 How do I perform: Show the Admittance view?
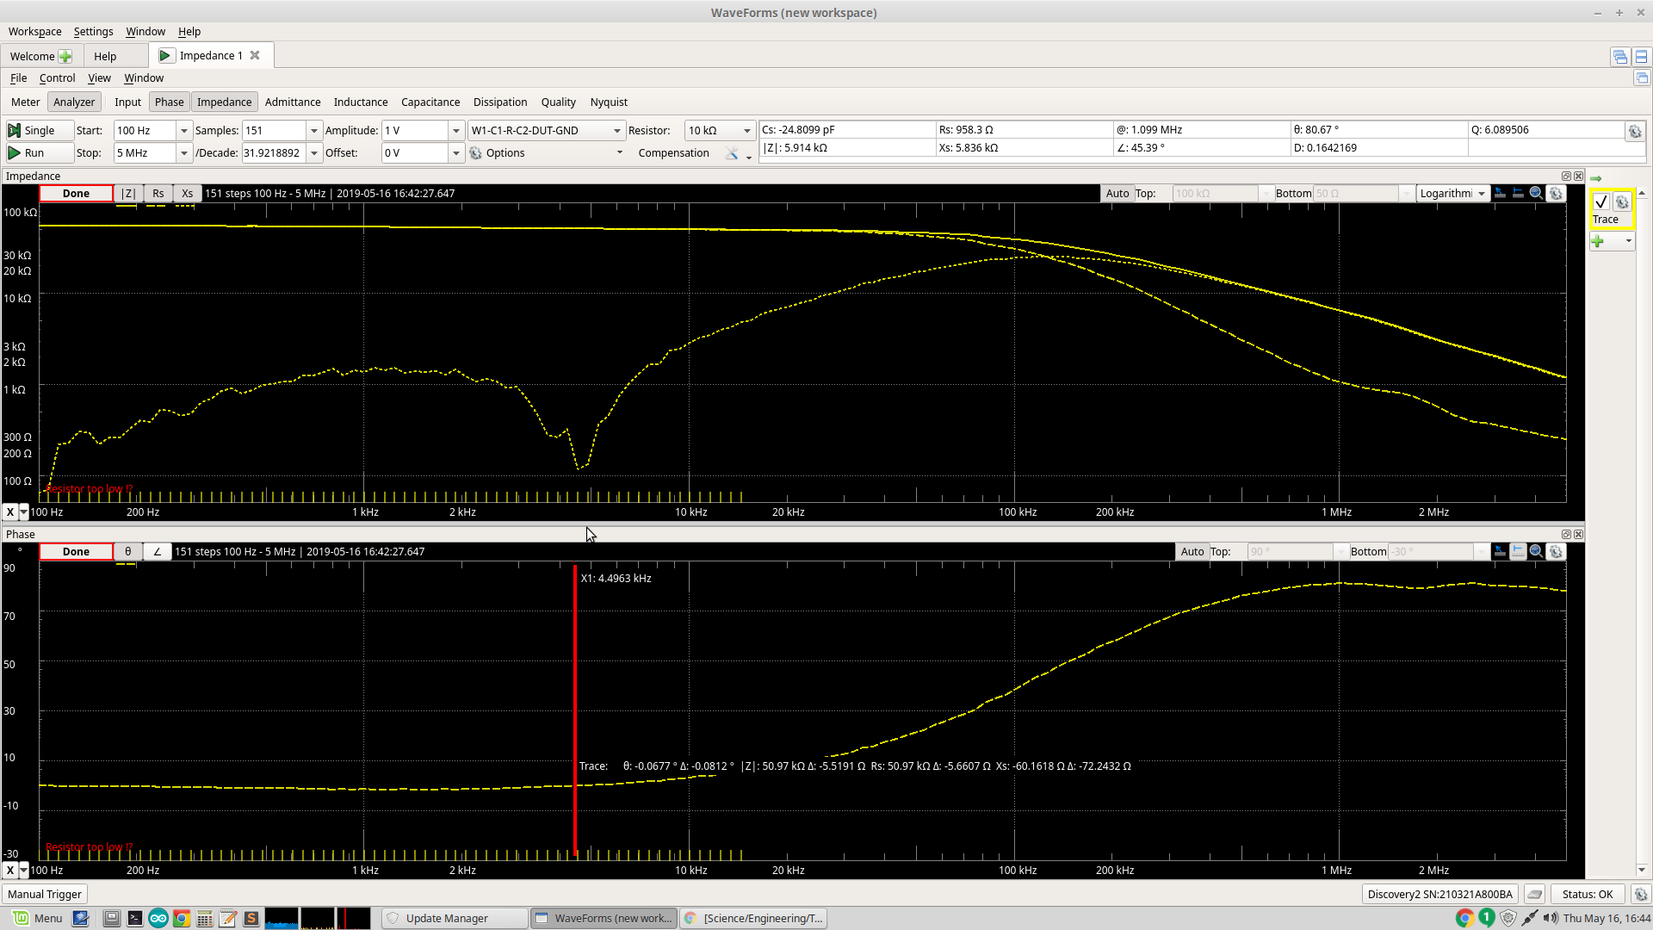[x=293, y=102]
